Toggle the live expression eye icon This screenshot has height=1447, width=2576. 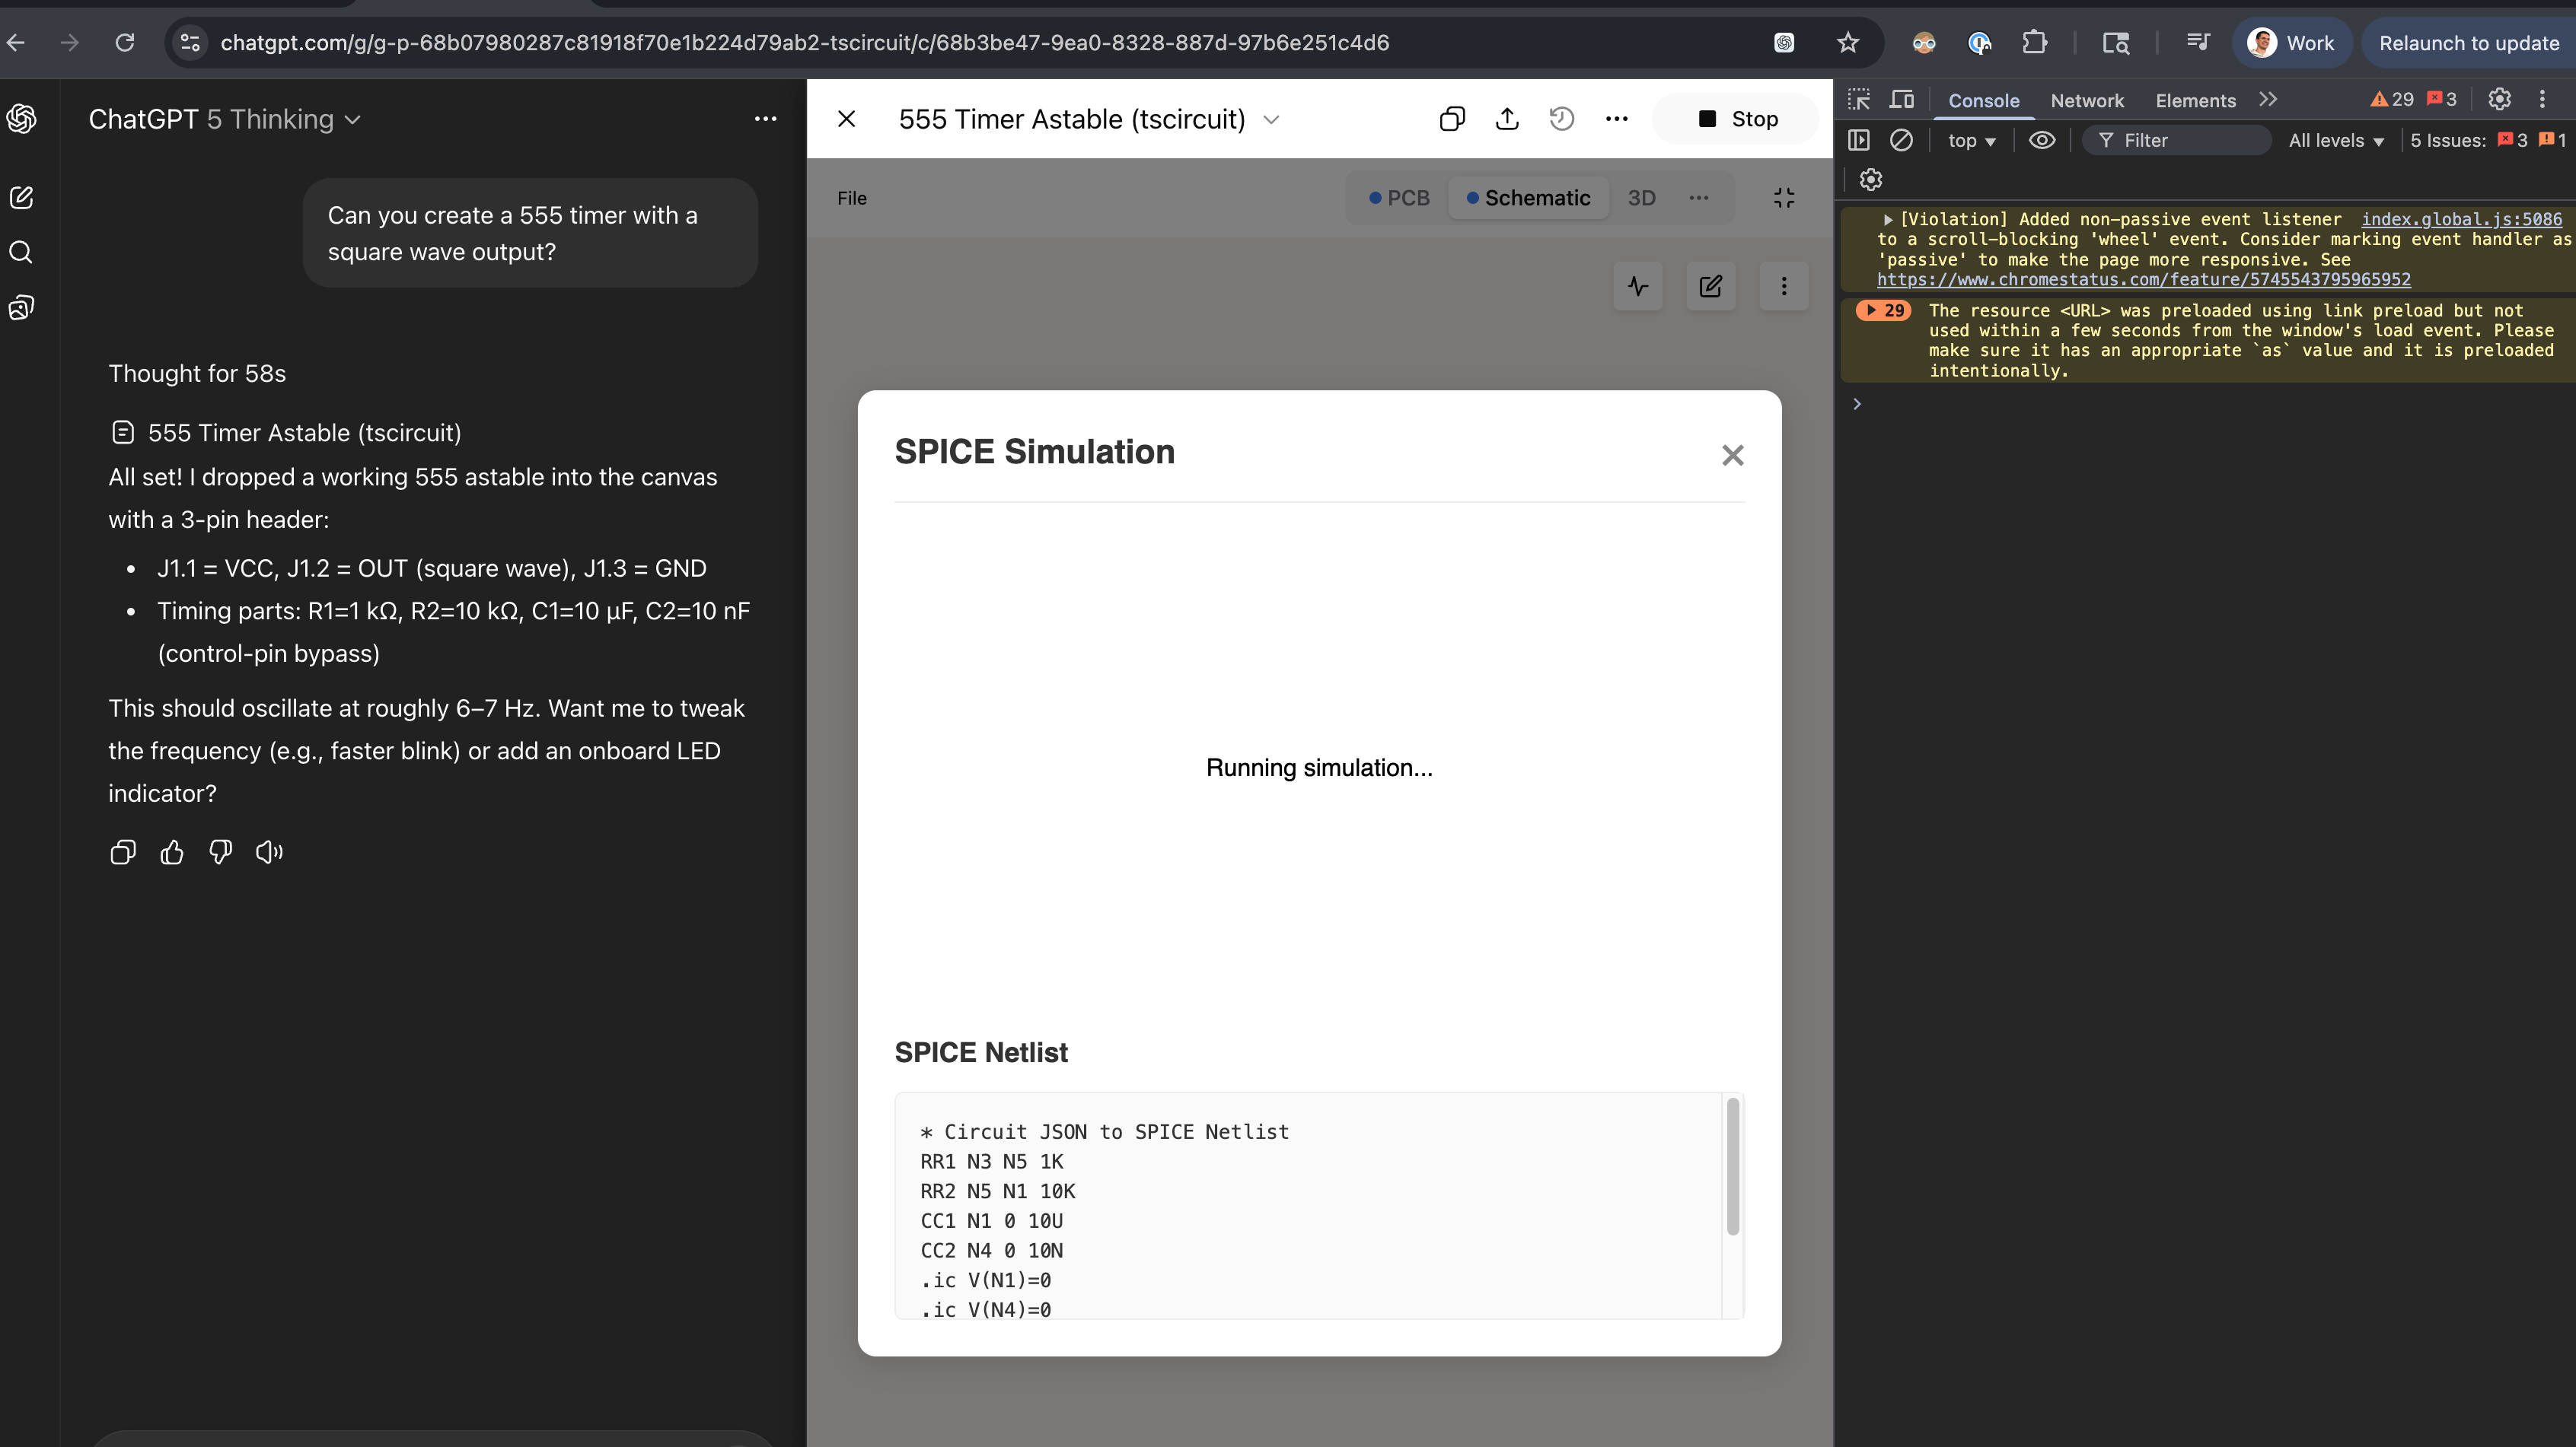click(2041, 141)
